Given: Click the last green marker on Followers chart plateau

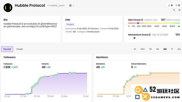Looking at the screenshot, I should [74, 73].
